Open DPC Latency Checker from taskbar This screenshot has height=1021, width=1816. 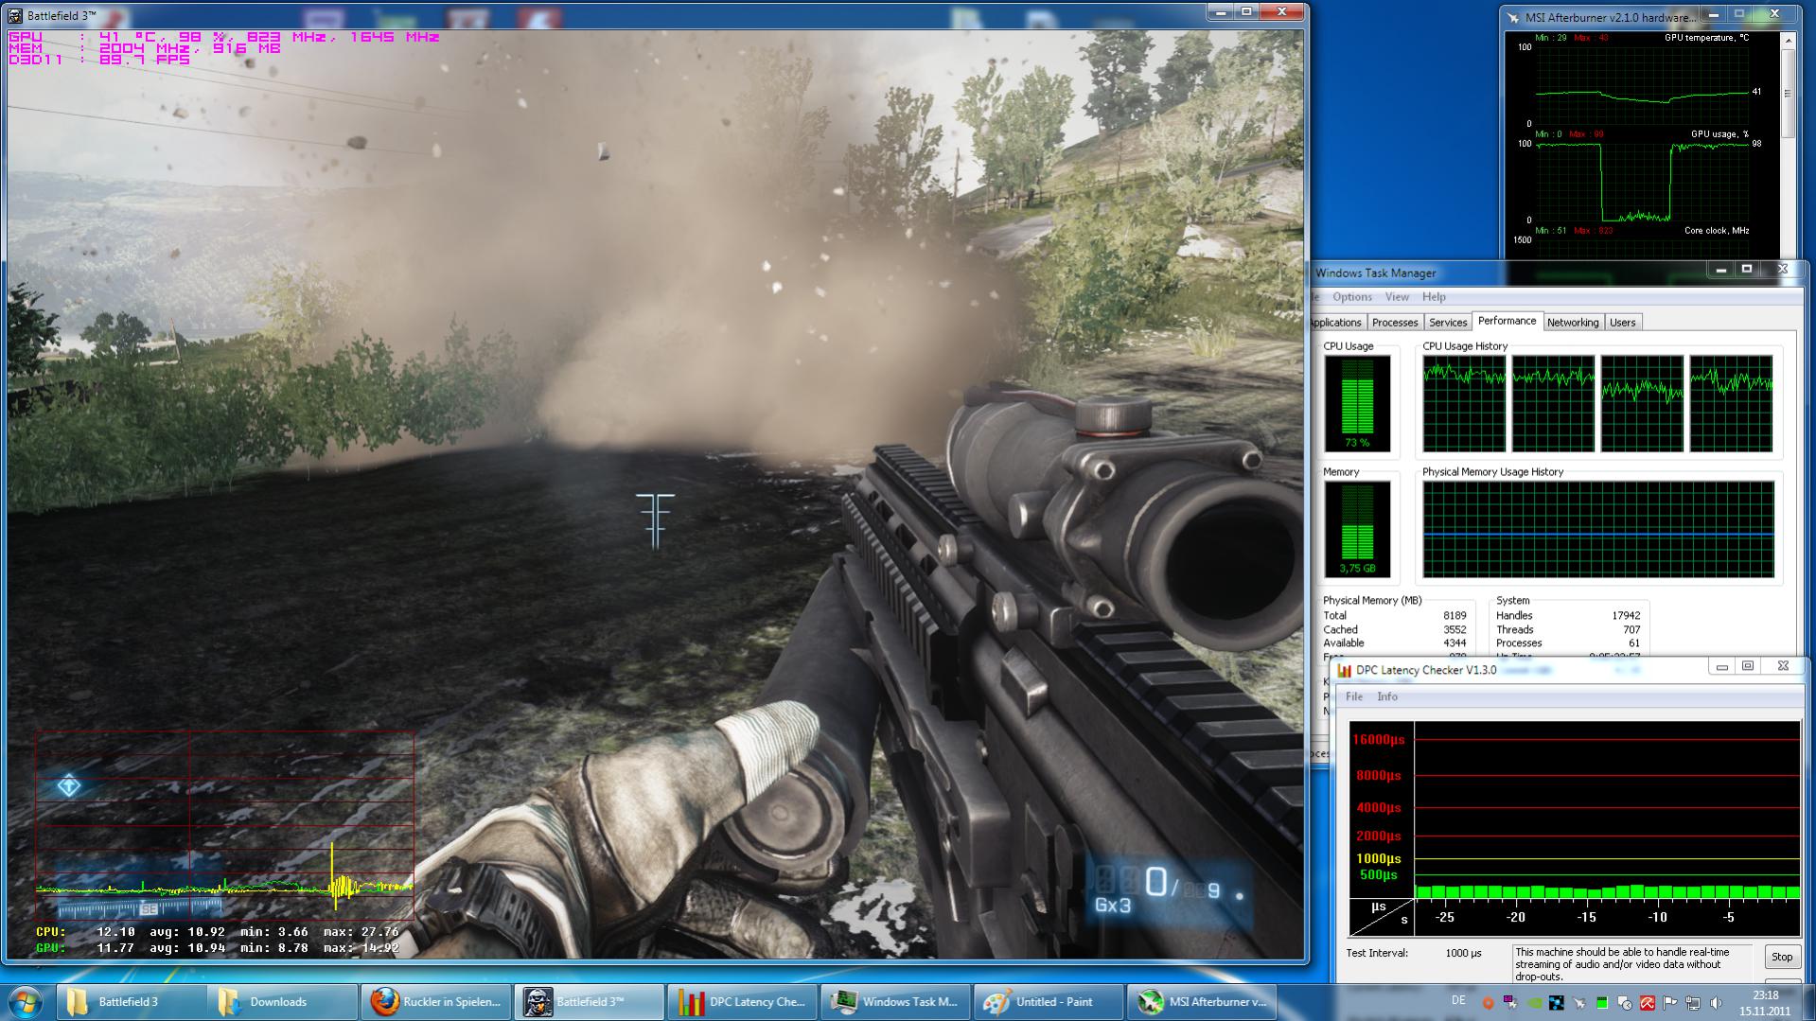pyautogui.click(x=743, y=1002)
